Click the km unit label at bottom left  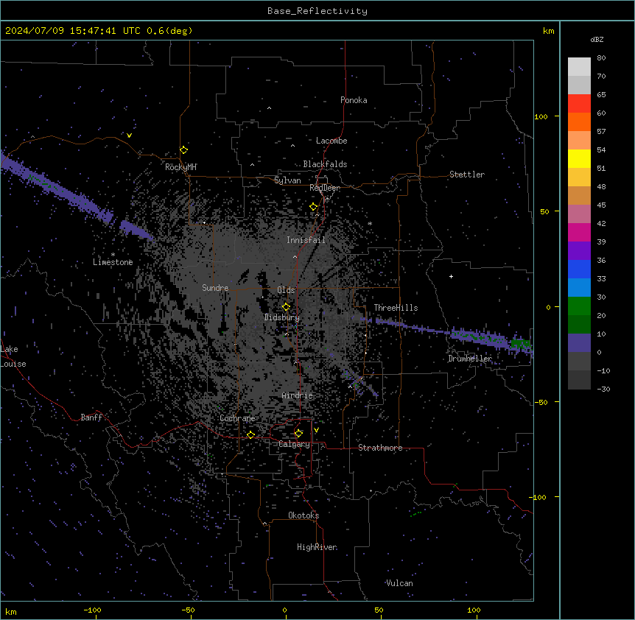point(11,612)
